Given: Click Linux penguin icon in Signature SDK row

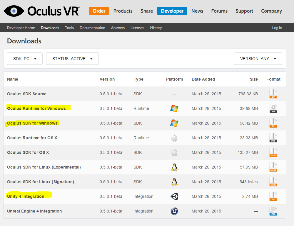Looking at the screenshot, I should (x=174, y=182).
